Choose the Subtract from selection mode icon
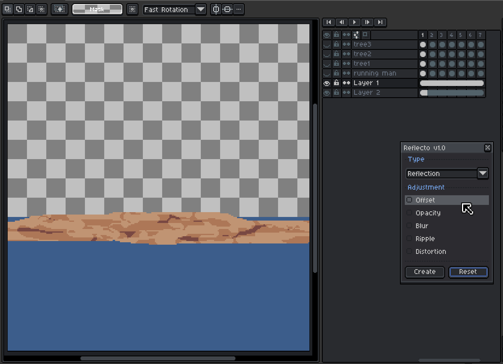Image resolution: width=503 pixels, height=364 pixels. 30,9
